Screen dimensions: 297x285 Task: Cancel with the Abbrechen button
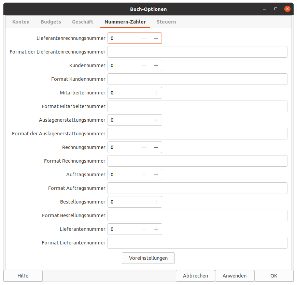(195, 276)
